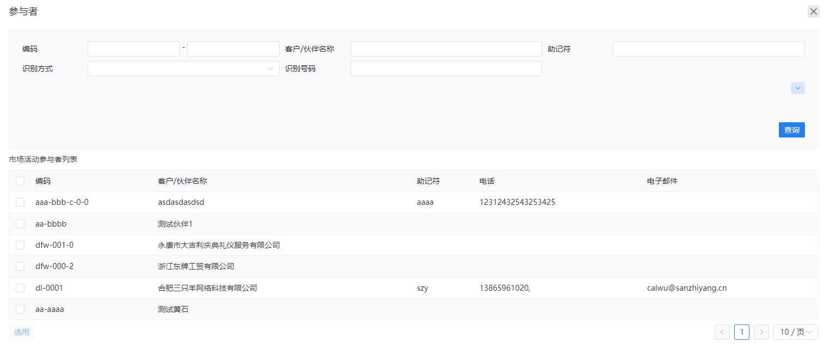Click the 查询 search button
Viewport: 824px width, 344px height.
[x=791, y=130]
